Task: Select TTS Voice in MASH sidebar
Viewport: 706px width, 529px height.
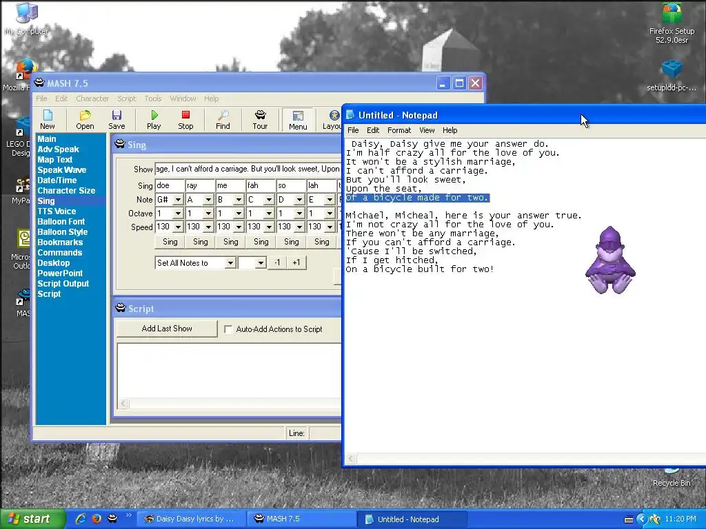Action: (x=57, y=211)
